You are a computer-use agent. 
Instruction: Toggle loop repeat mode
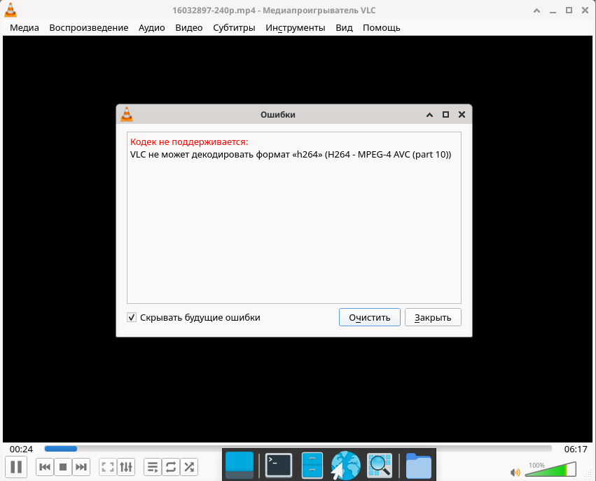coord(171,467)
